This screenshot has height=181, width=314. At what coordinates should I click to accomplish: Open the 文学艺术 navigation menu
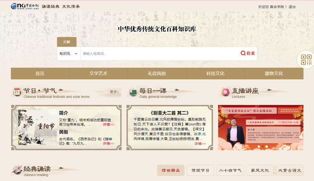point(99,73)
